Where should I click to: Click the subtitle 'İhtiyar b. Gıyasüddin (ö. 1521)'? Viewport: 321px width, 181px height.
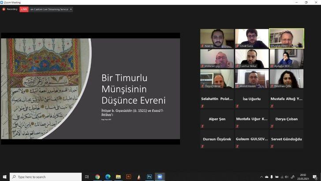124,110
